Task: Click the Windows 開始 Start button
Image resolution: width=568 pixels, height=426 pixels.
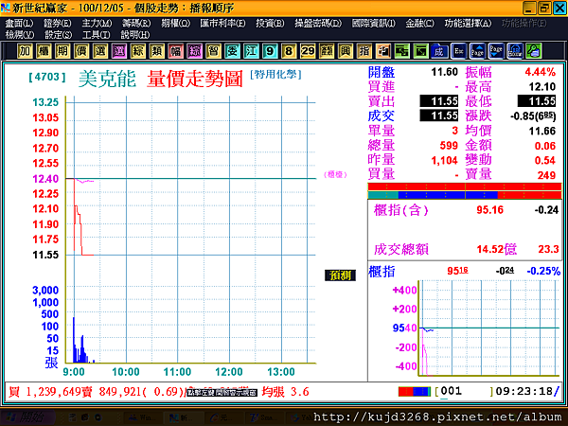Action: (x=27, y=417)
